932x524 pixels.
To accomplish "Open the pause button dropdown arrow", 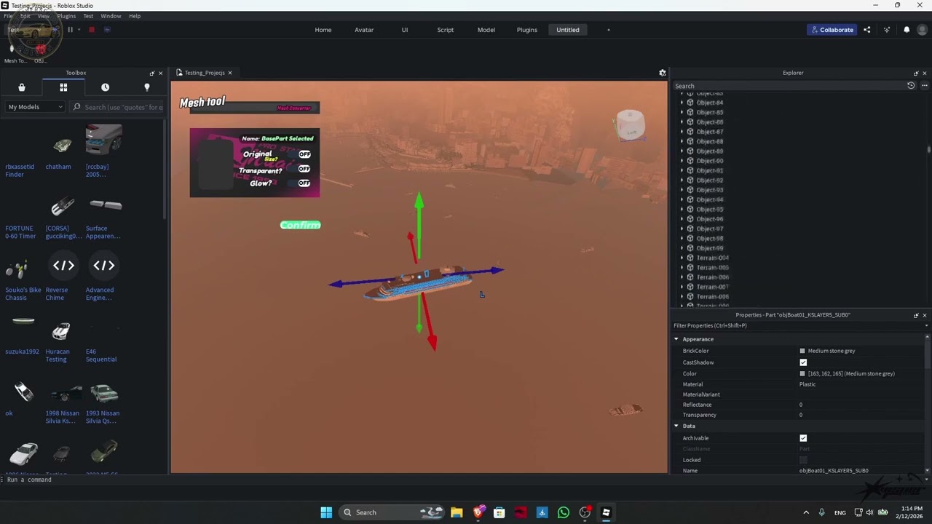I will [x=79, y=30].
